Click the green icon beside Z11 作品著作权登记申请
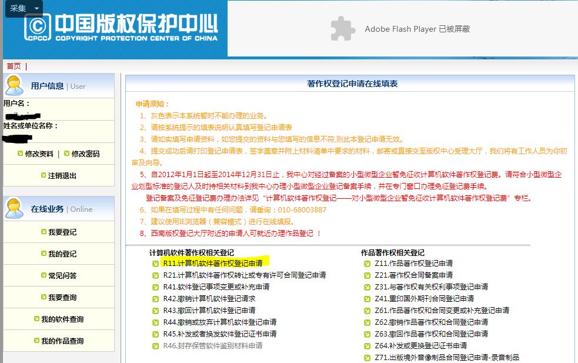 pyautogui.click(x=367, y=264)
